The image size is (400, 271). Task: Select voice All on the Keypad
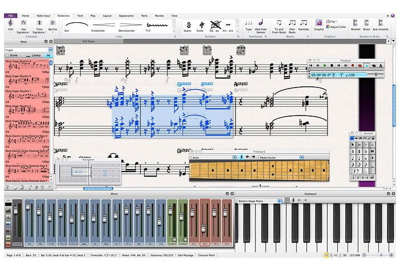pos(371,178)
